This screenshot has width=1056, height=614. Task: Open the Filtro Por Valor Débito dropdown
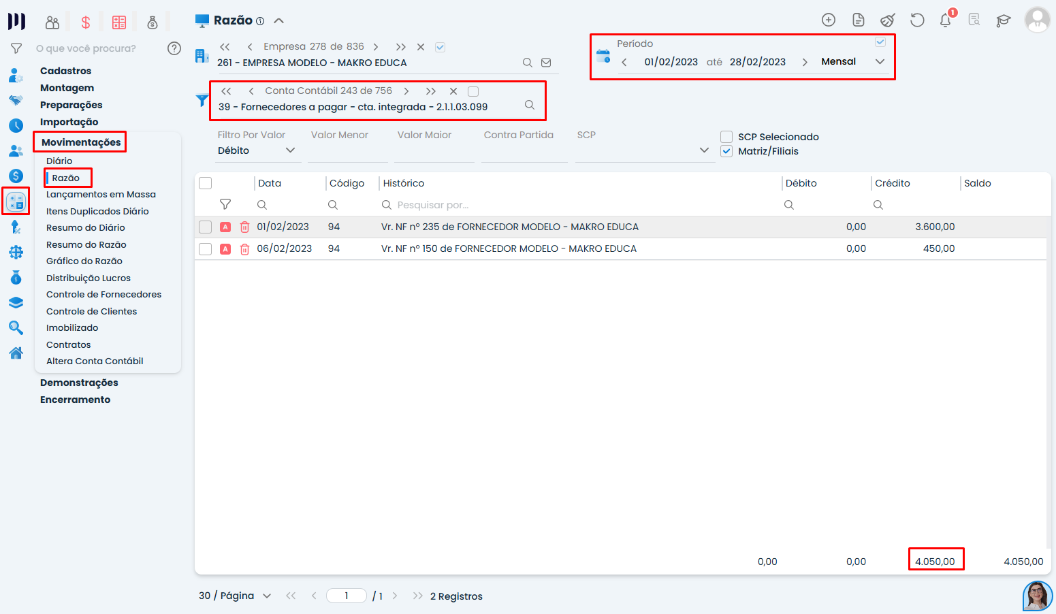[x=257, y=150]
